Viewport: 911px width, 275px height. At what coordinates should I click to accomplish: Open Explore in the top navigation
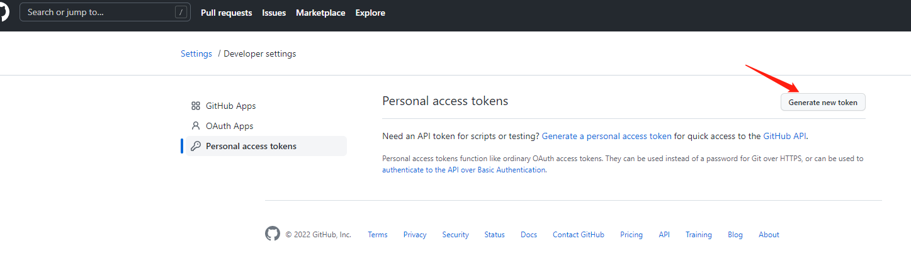(x=370, y=13)
